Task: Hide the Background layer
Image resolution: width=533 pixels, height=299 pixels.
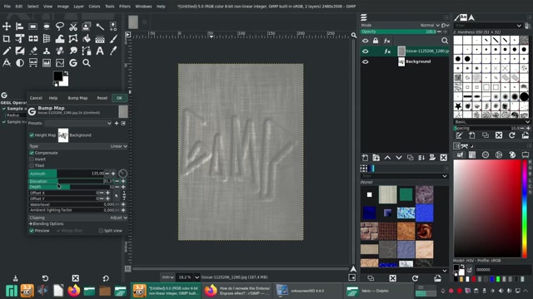Action: [366, 61]
